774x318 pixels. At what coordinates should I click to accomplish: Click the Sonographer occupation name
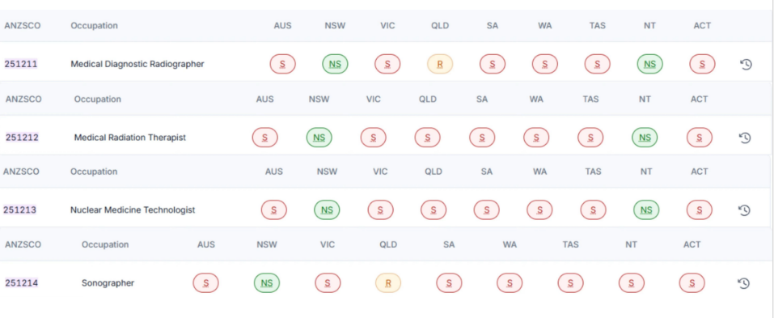(108, 283)
